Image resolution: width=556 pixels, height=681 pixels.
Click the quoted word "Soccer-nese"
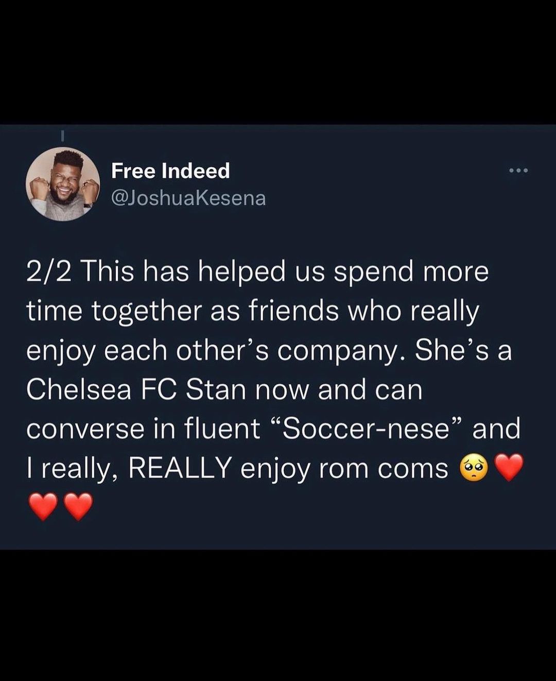[366, 429]
